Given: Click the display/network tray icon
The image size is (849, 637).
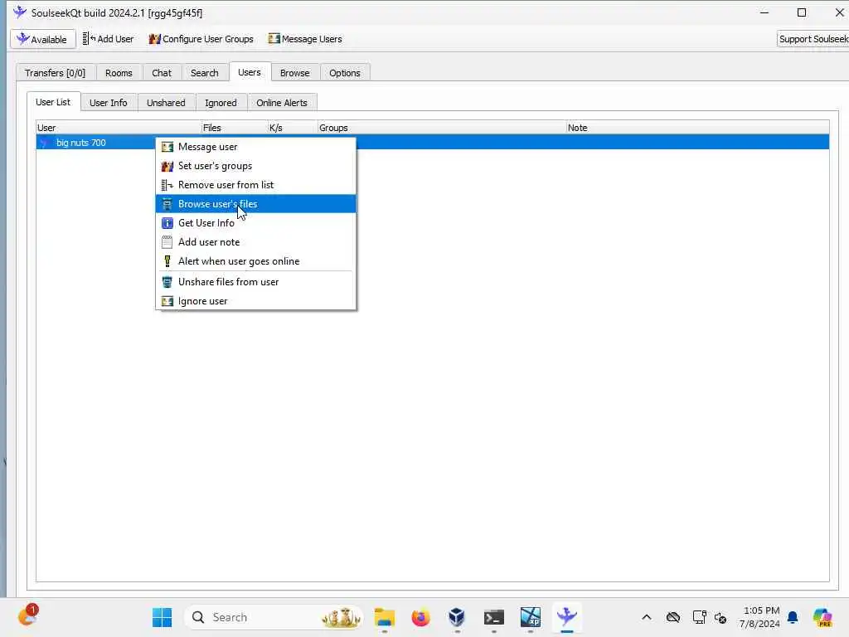Looking at the screenshot, I should pos(699,617).
